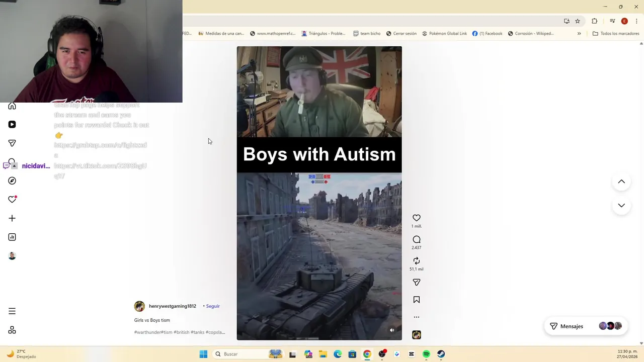Viewport: 644px width, 362px height.
Task: Open the #warthunder hashtag line
Action: coord(180,332)
